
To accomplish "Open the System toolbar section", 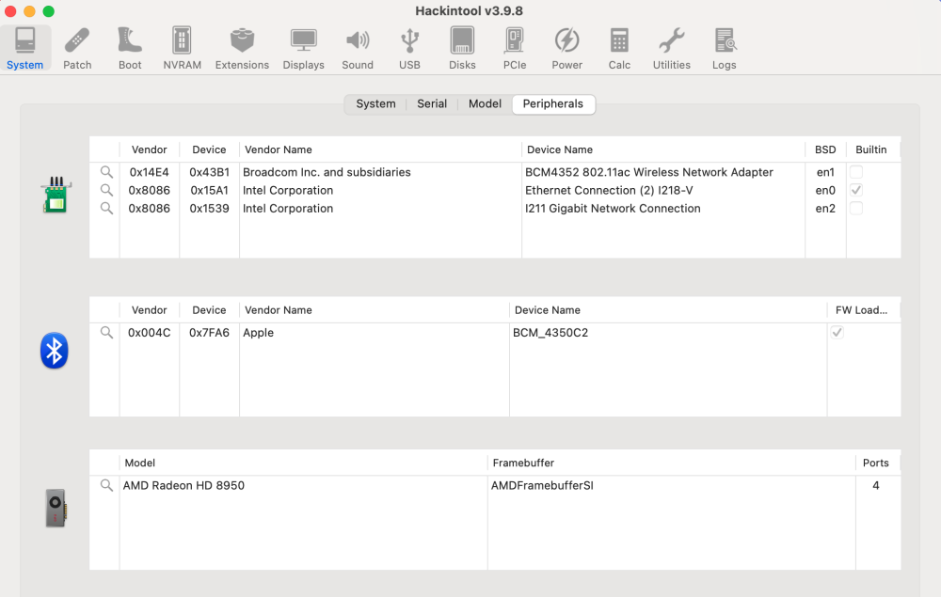I will pyautogui.click(x=25, y=49).
